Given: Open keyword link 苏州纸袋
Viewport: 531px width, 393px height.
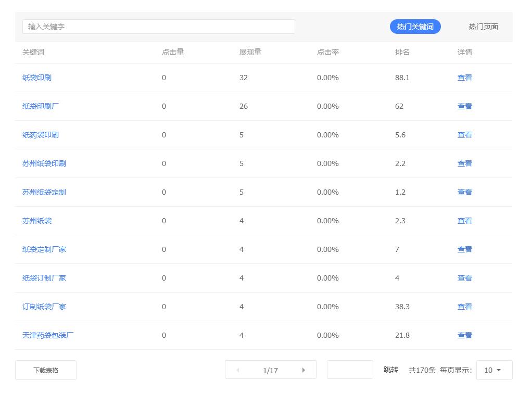Looking at the screenshot, I should [x=36, y=221].
